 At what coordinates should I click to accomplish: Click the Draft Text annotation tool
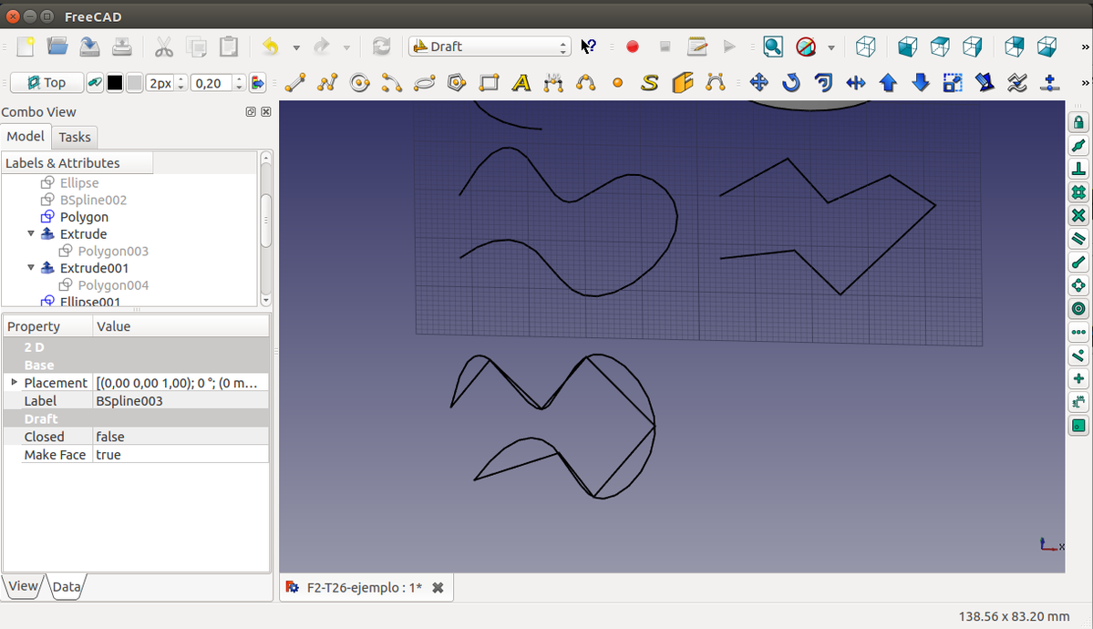521,83
